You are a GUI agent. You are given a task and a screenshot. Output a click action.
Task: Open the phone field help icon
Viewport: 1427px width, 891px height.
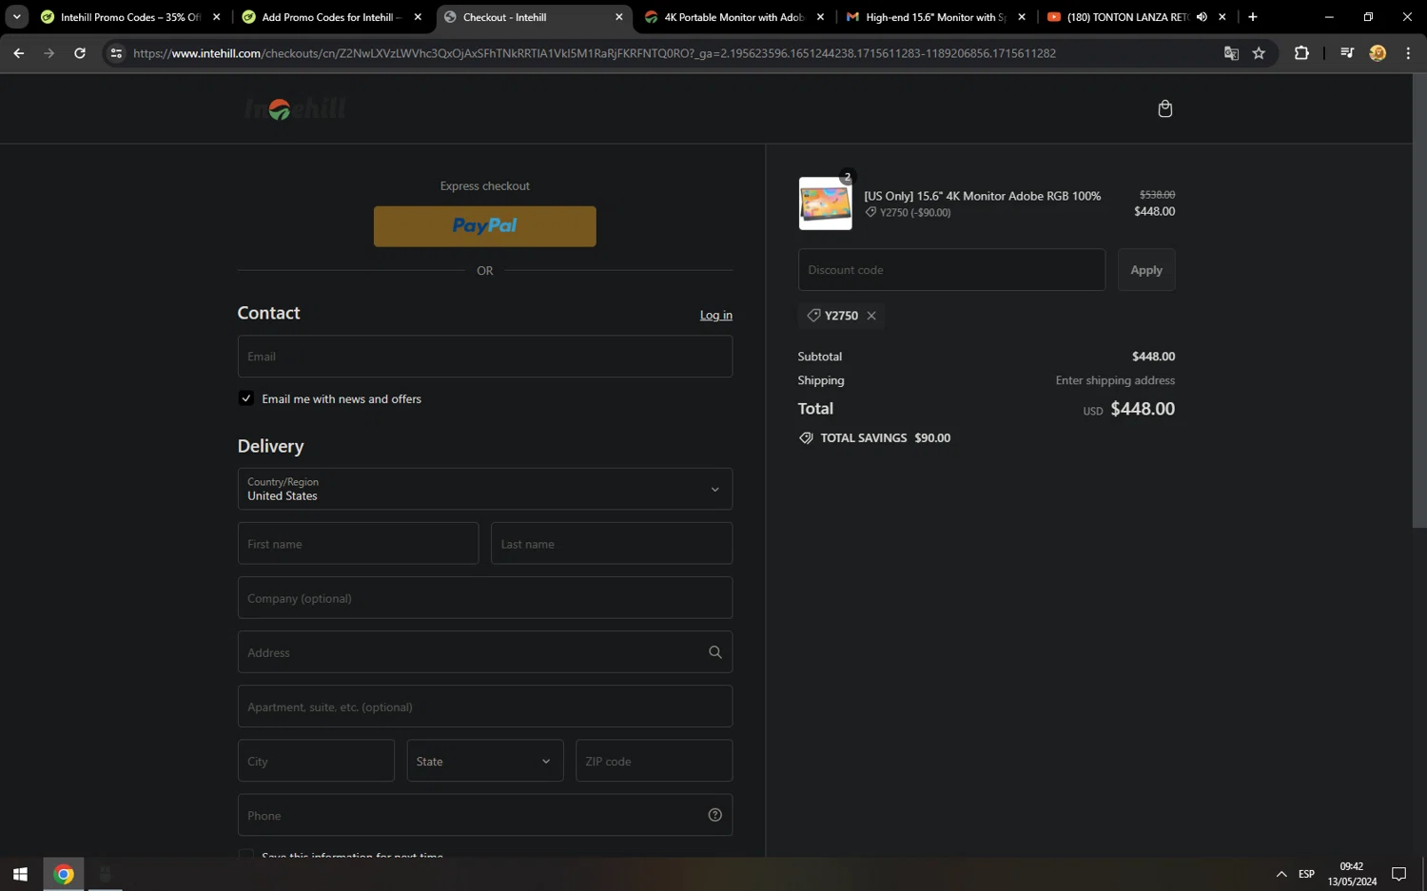(x=715, y=815)
